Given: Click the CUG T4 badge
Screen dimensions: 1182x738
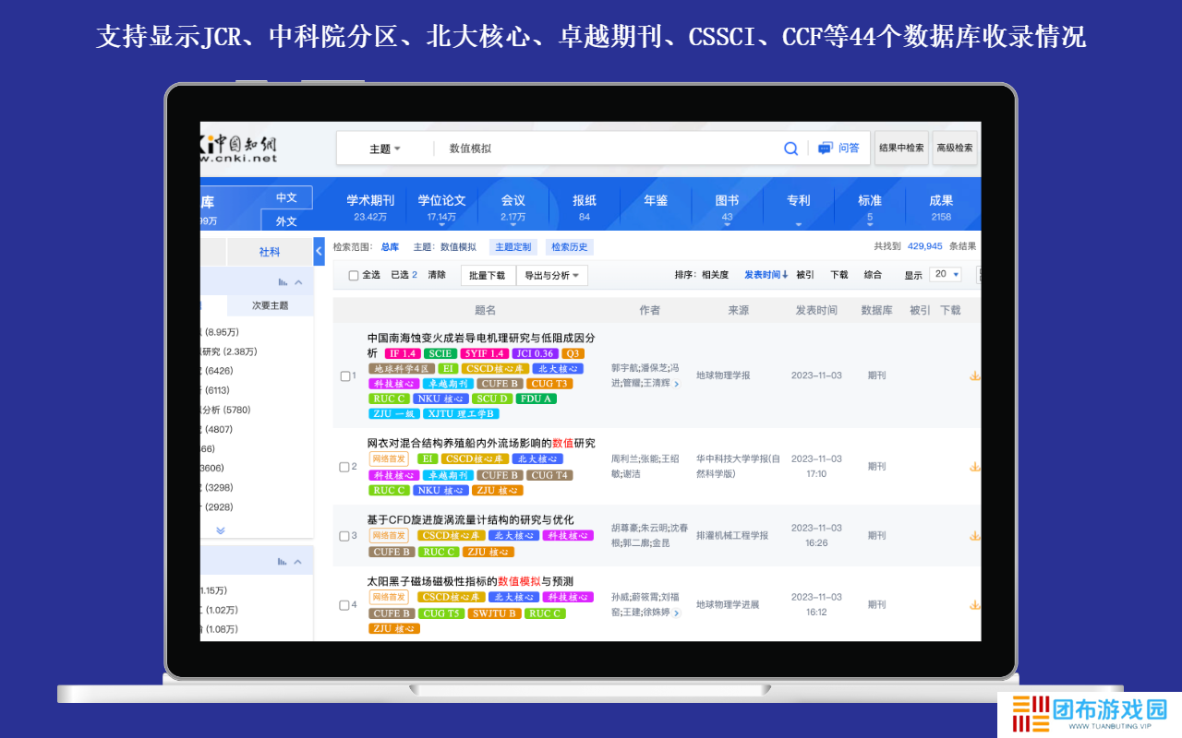Looking at the screenshot, I should [x=549, y=474].
